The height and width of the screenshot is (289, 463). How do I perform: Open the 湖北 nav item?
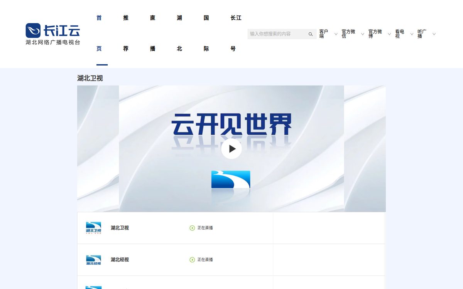pyautogui.click(x=179, y=34)
